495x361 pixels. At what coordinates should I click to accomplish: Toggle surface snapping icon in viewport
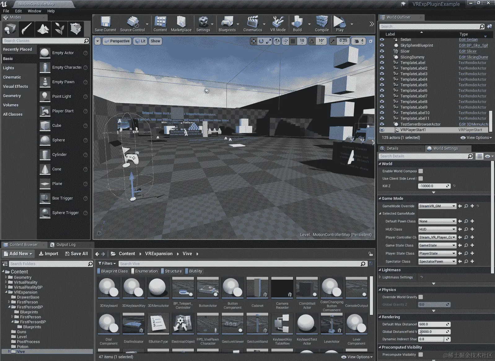285,41
